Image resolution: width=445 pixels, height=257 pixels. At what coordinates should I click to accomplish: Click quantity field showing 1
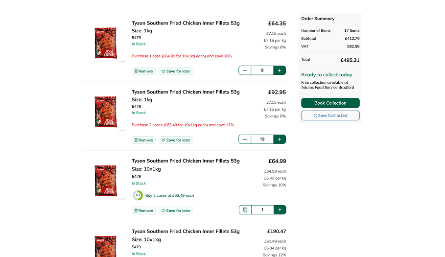coord(262,210)
